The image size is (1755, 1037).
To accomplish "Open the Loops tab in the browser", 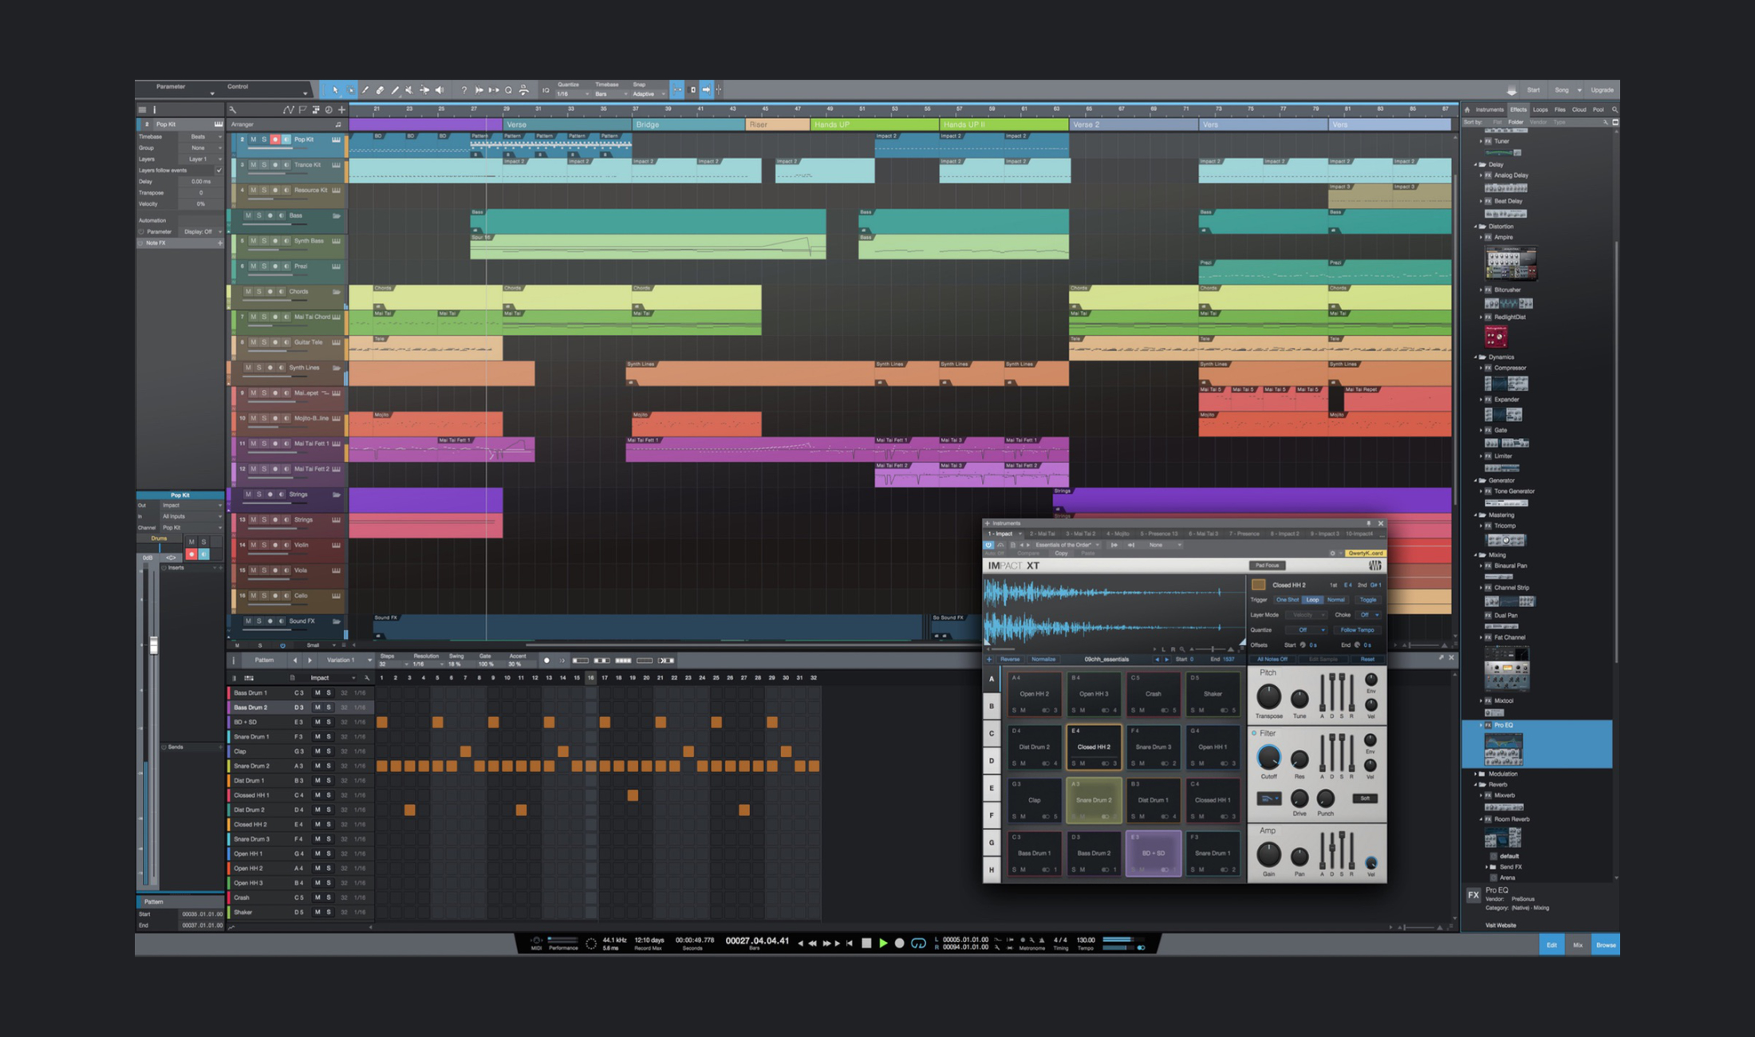I will (x=1539, y=109).
